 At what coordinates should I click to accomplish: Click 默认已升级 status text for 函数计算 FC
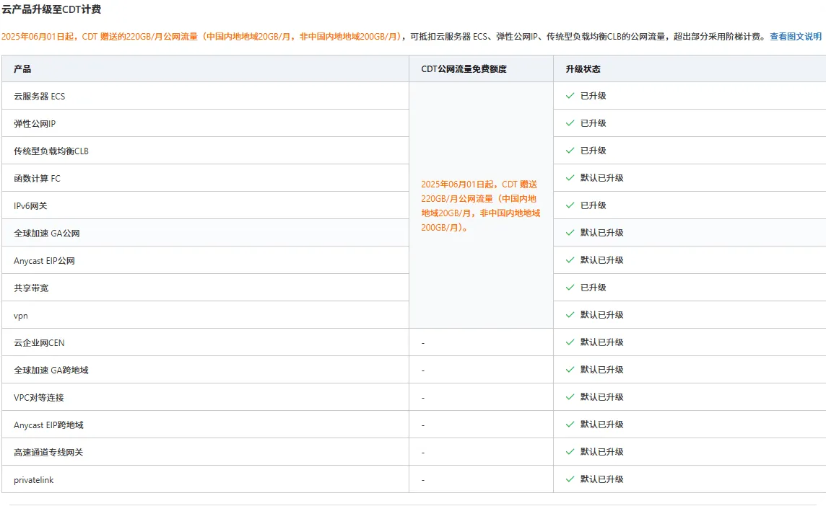(601, 178)
